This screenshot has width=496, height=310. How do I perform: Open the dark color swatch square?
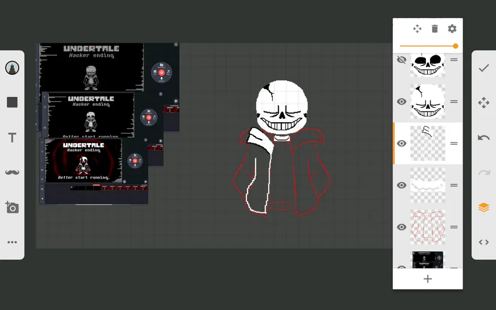click(x=12, y=102)
